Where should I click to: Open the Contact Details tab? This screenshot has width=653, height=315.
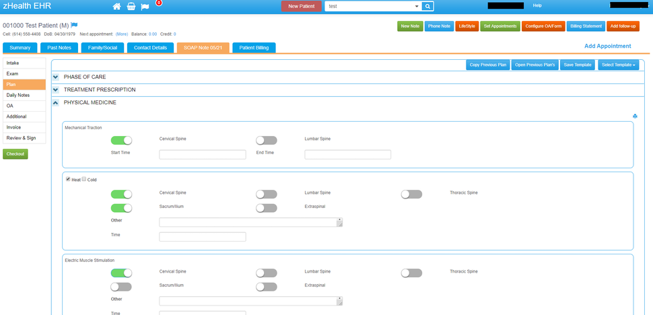click(x=150, y=48)
